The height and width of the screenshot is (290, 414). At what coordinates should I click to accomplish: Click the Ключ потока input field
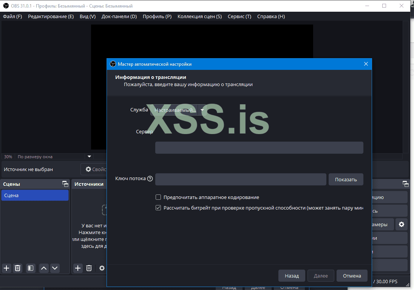241,179
